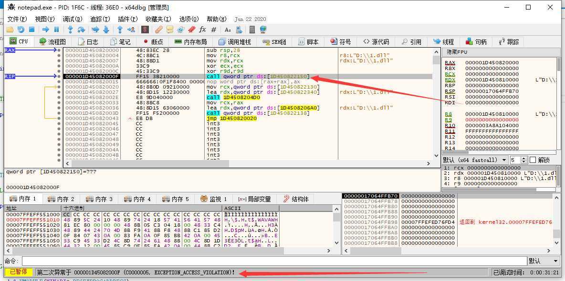Toggle breakpoint dot at address 000001D450820043
The height and width of the screenshot is (281, 565).
tap(59, 118)
